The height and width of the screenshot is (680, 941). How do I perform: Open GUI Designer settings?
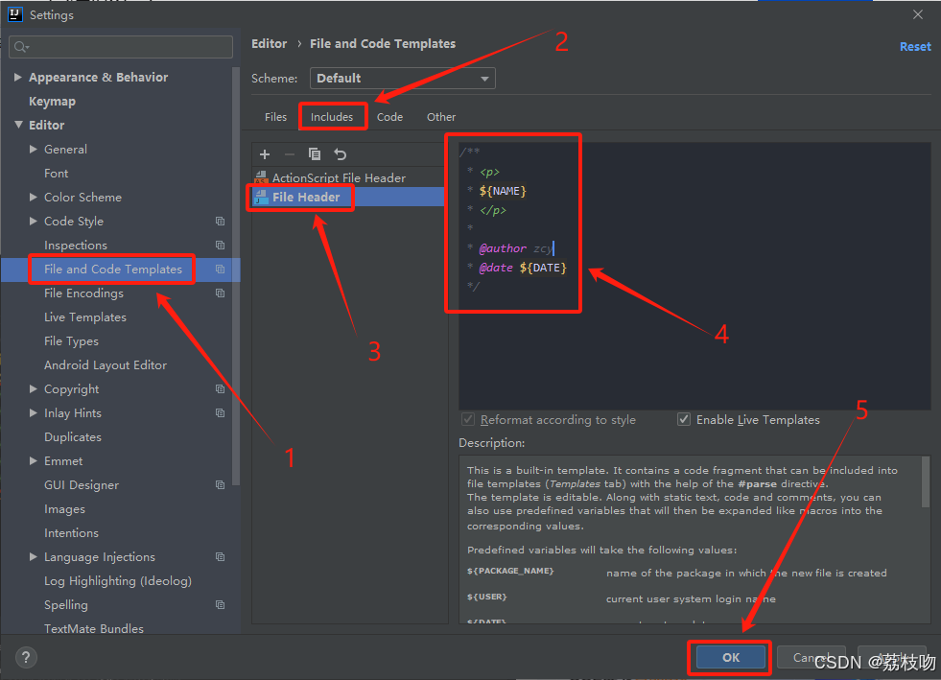pyautogui.click(x=81, y=485)
